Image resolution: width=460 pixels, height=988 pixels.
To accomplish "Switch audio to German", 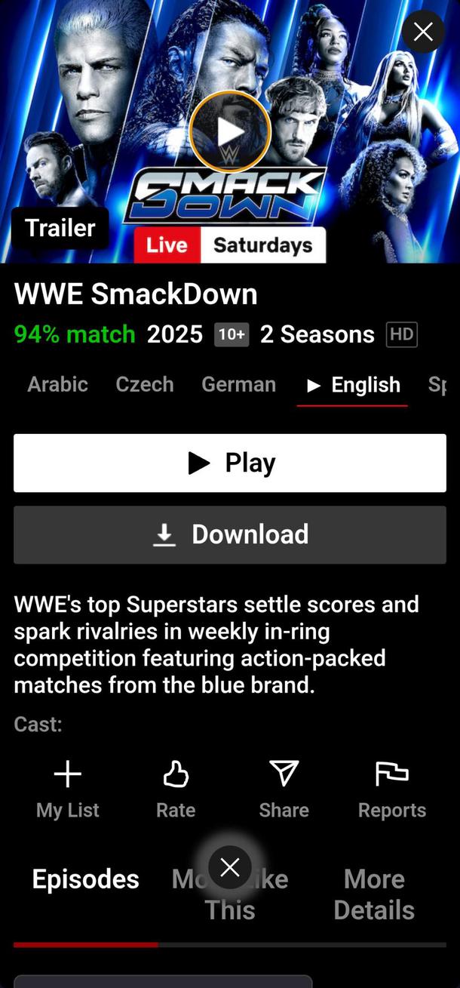I will pos(238,384).
